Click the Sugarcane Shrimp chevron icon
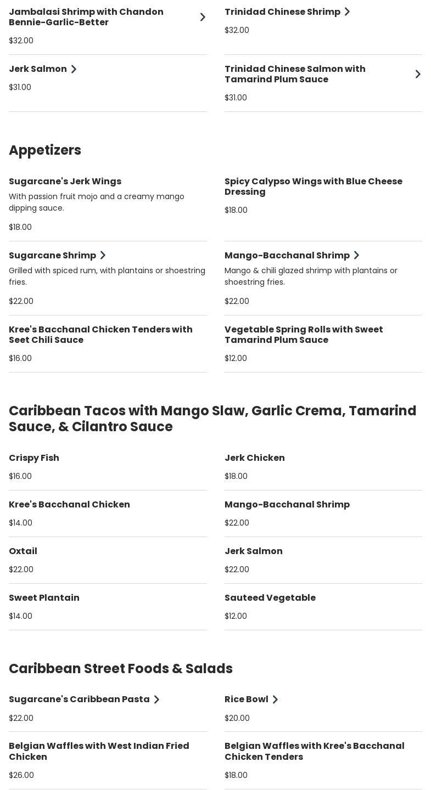Image resolution: width=431 pixels, height=790 pixels. [103, 256]
